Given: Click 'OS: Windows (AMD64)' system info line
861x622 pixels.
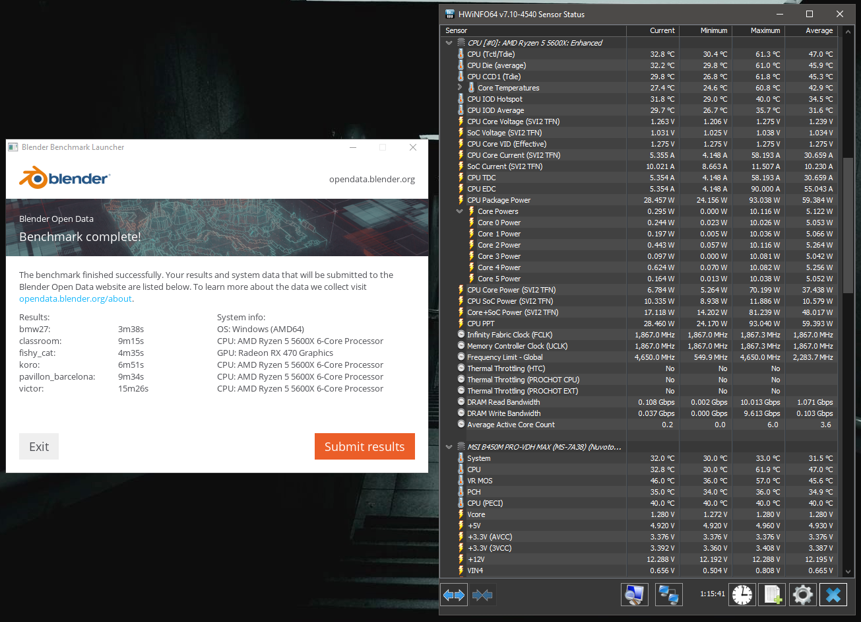Looking at the screenshot, I should 261,329.
